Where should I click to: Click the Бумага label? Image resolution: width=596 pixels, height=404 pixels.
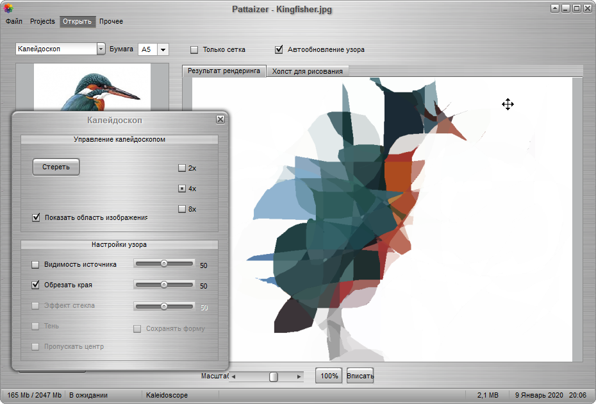(x=121, y=49)
